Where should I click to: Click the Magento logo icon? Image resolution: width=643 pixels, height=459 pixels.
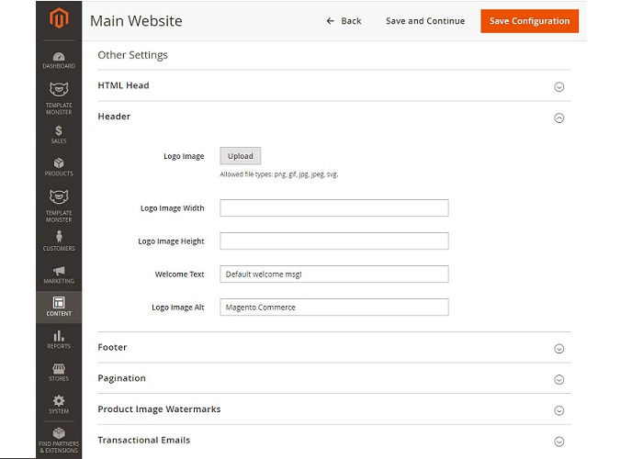[x=59, y=19]
